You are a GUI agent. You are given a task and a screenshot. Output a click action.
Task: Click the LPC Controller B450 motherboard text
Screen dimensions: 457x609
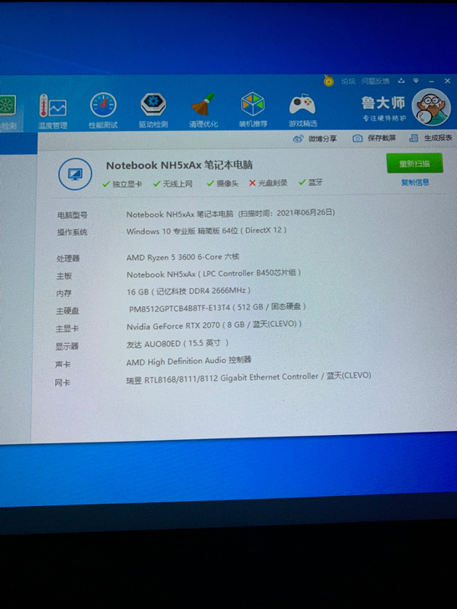click(x=213, y=274)
